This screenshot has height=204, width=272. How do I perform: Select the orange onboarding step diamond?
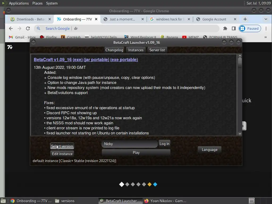pyautogui.click(x=150, y=184)
